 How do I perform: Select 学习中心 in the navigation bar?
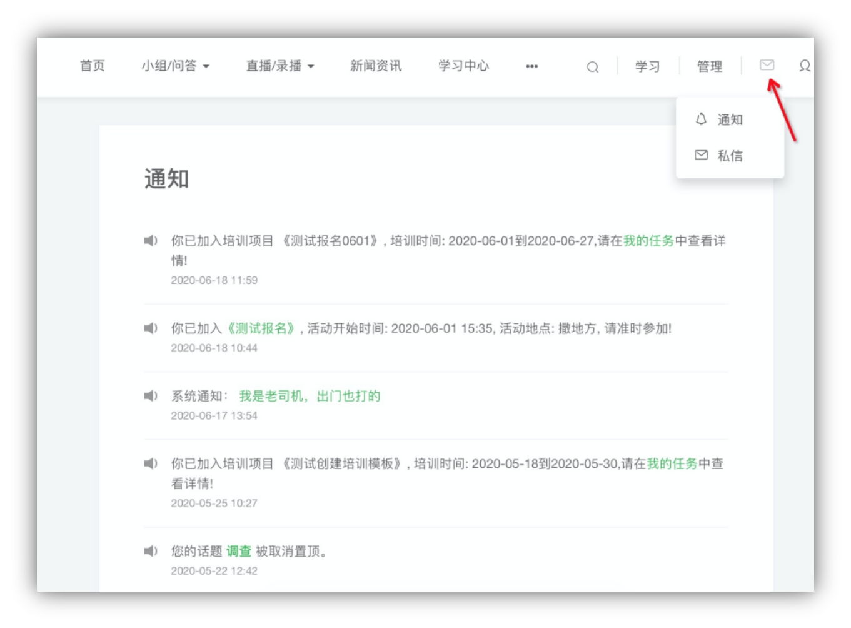click(x=463, y=66)
